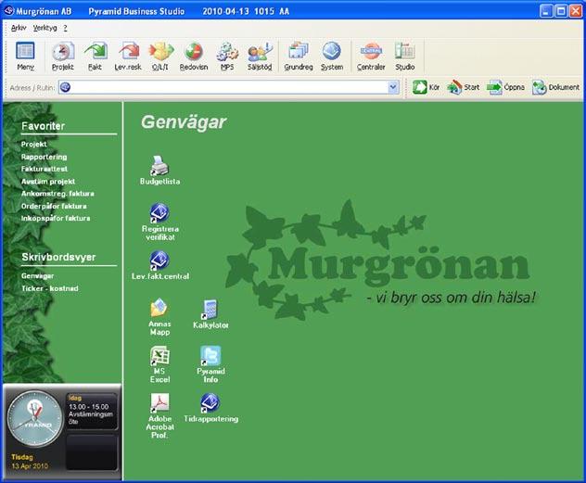The image size is (586, 483).
Task: Open the Redovisn module icon
Action: pos(194,56)
